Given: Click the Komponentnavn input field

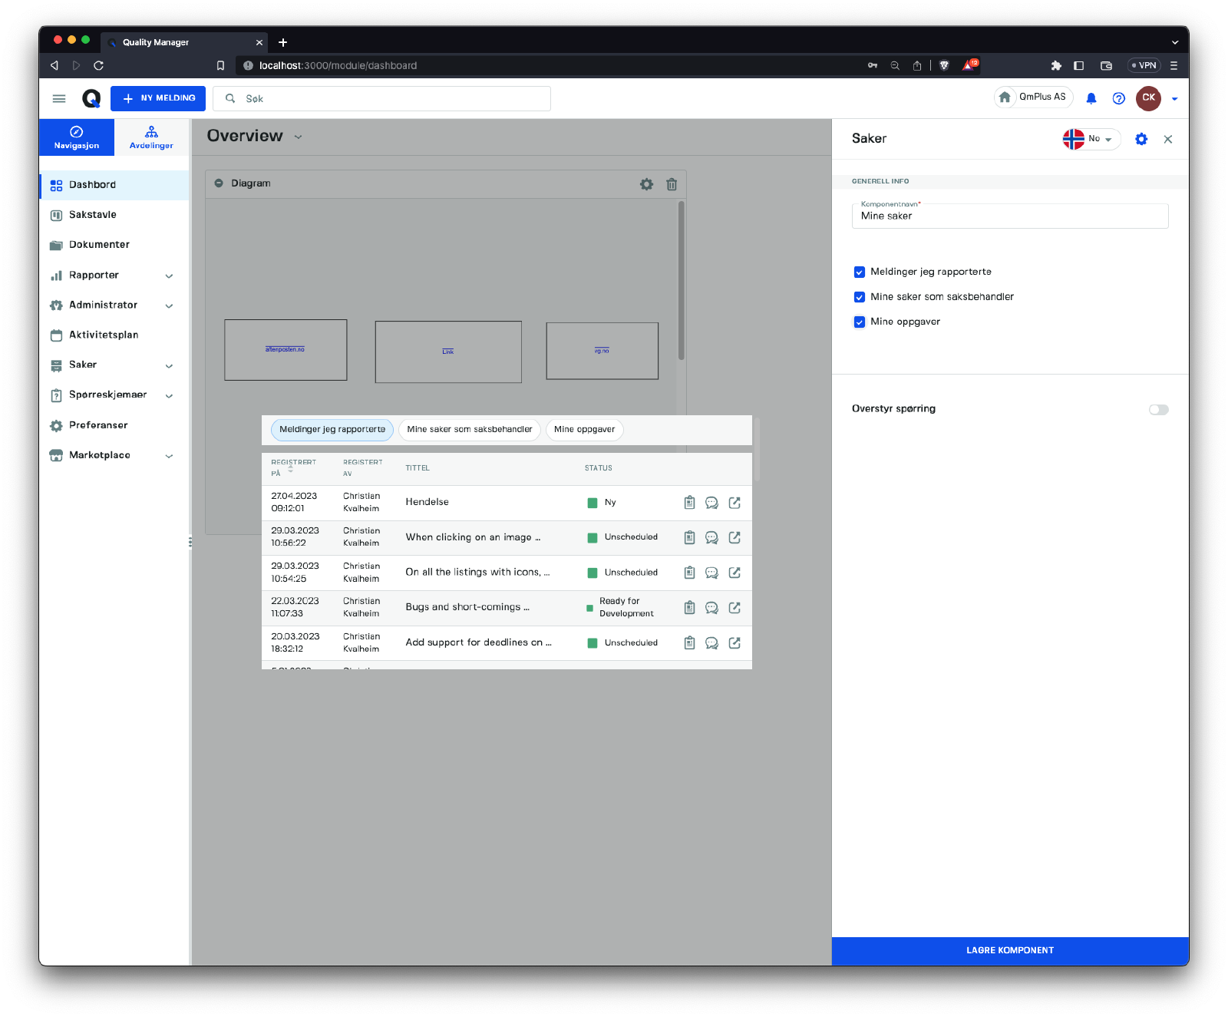Looking at the screenshot, I should point(1009,216).
